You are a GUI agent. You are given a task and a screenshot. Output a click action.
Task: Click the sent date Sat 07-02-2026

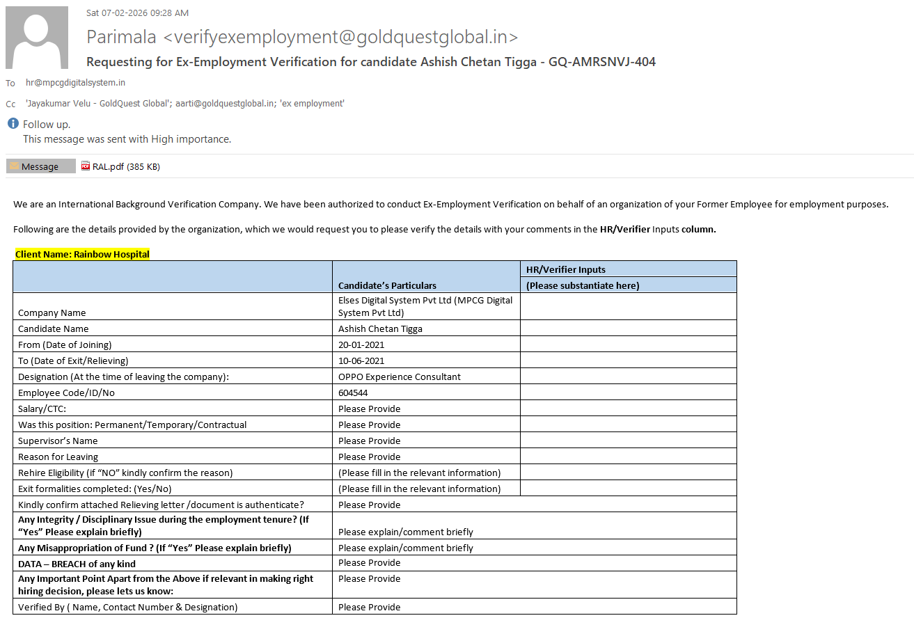pyautogui.click(x=137, y=13)
